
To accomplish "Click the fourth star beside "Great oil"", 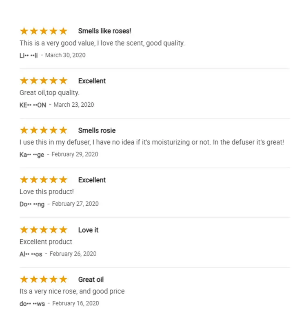I will pyautogui.click(x=53, y=280).
